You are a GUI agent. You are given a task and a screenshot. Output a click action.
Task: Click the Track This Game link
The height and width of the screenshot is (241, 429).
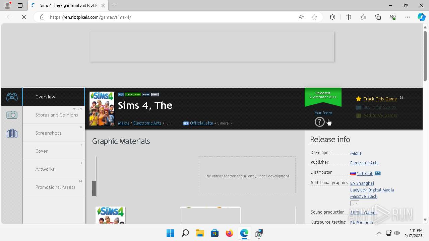pyautogui.click(x=380, y=99)
